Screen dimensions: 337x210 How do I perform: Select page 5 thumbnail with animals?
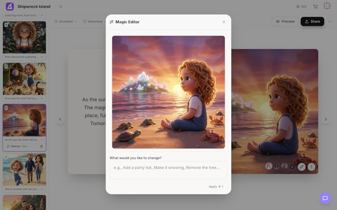pyautogui.click(x=24, y=79)
